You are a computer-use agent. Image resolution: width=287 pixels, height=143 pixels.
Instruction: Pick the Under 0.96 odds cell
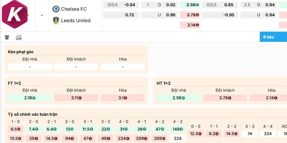[x=171, y=15]
